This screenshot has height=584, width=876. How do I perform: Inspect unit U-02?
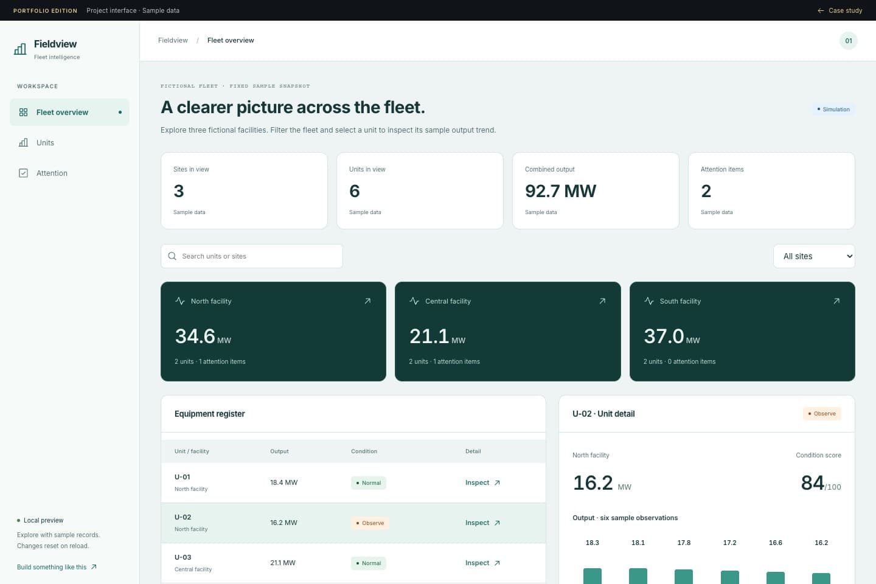tap(482, 523)
